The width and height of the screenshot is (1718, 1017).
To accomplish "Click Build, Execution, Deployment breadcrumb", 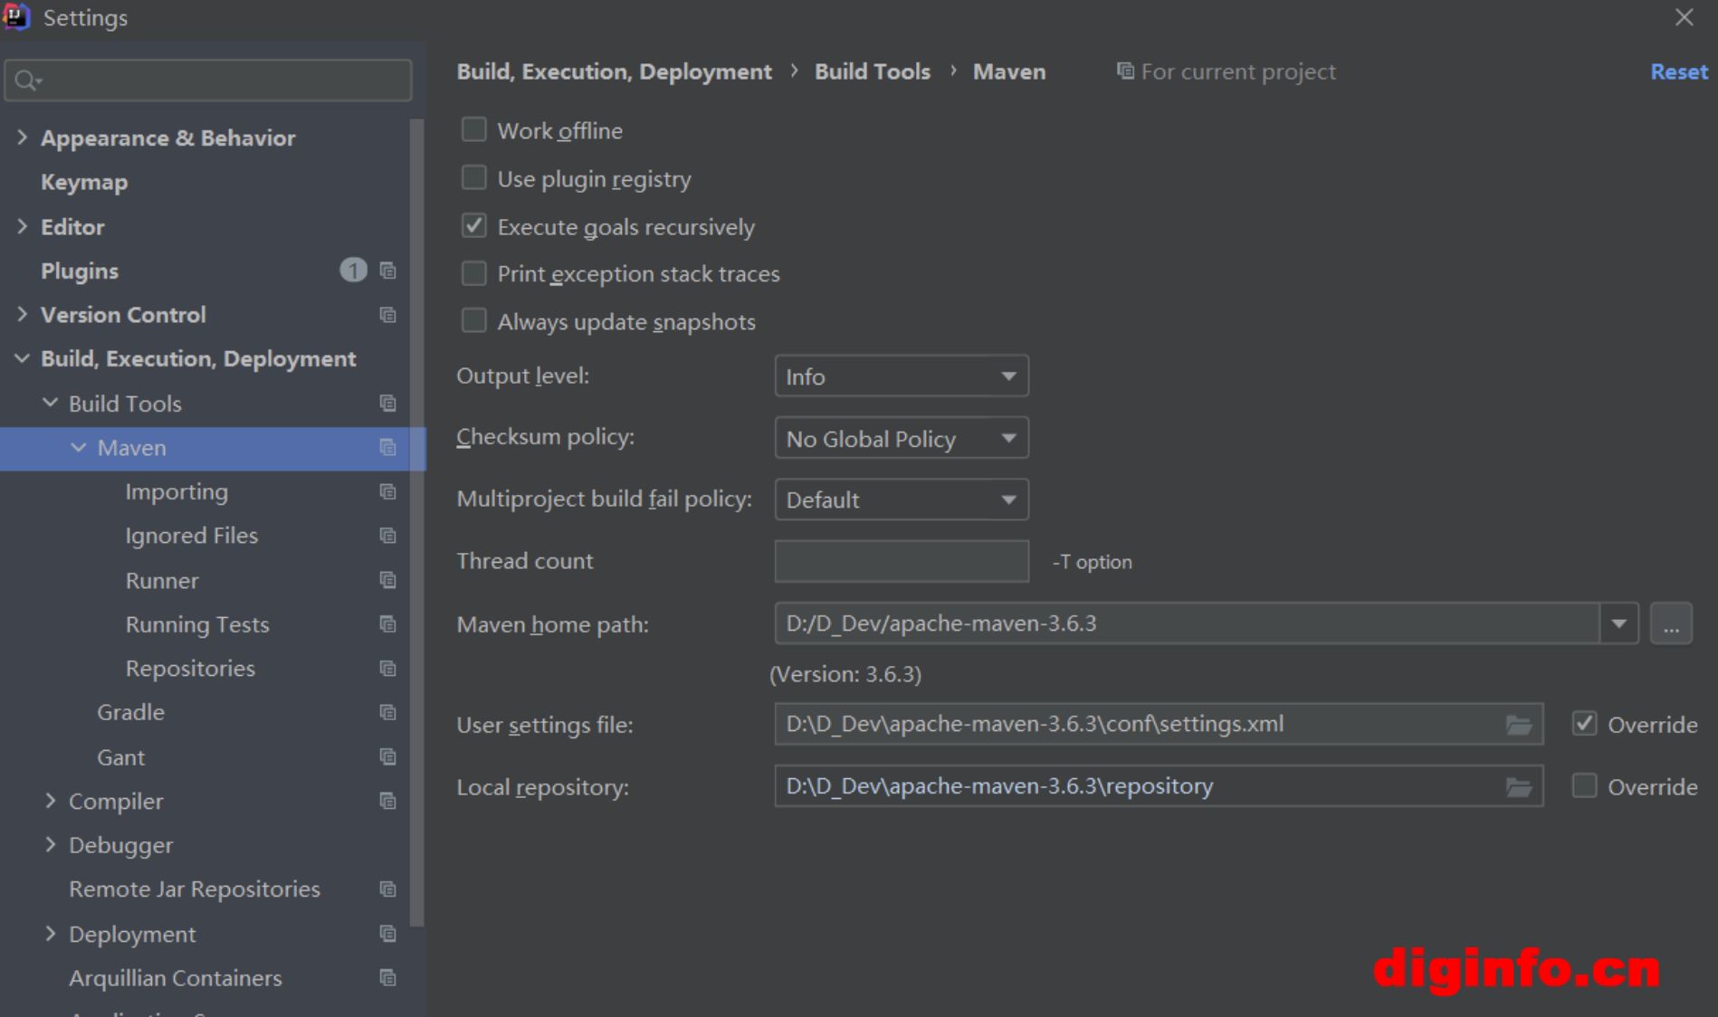I will tap(615, 71).
